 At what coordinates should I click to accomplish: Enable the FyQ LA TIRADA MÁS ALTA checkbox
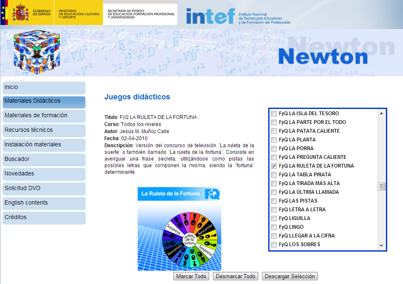click(x=274, y=183)
